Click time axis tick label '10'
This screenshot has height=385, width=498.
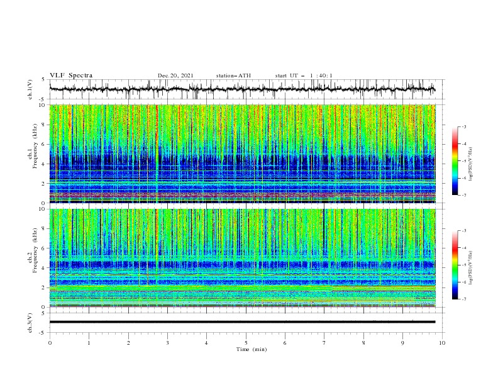442,343
